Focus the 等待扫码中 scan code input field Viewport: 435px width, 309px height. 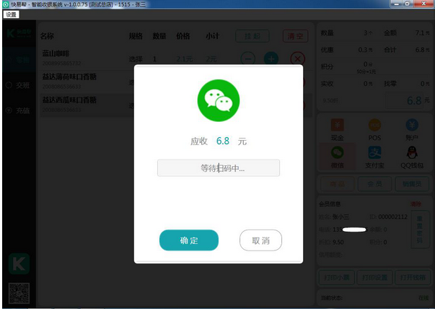tap(219, 168)
